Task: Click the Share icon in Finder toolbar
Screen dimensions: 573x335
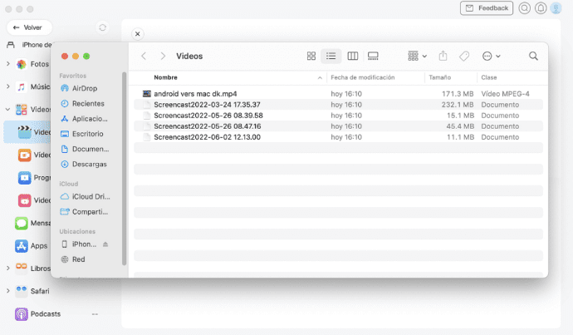Action: pos(443,56)
